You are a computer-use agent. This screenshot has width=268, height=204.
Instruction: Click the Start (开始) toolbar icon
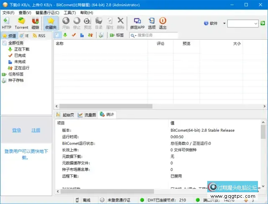pos(66,23)
